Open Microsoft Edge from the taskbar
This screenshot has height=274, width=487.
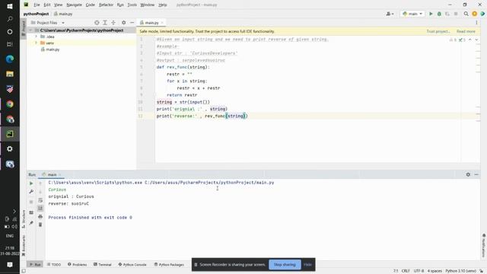click(10, 59)
